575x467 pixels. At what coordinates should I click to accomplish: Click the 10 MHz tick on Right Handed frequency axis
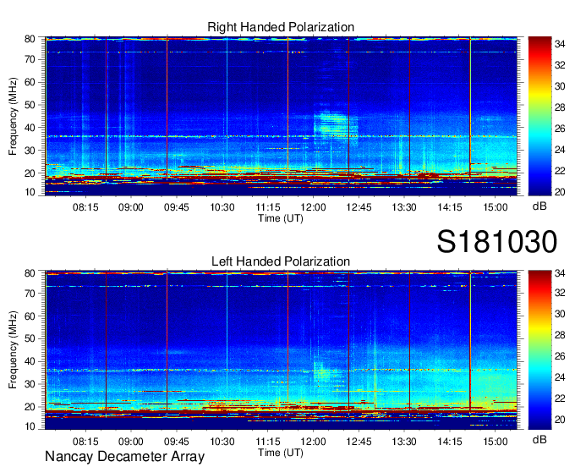30,192
